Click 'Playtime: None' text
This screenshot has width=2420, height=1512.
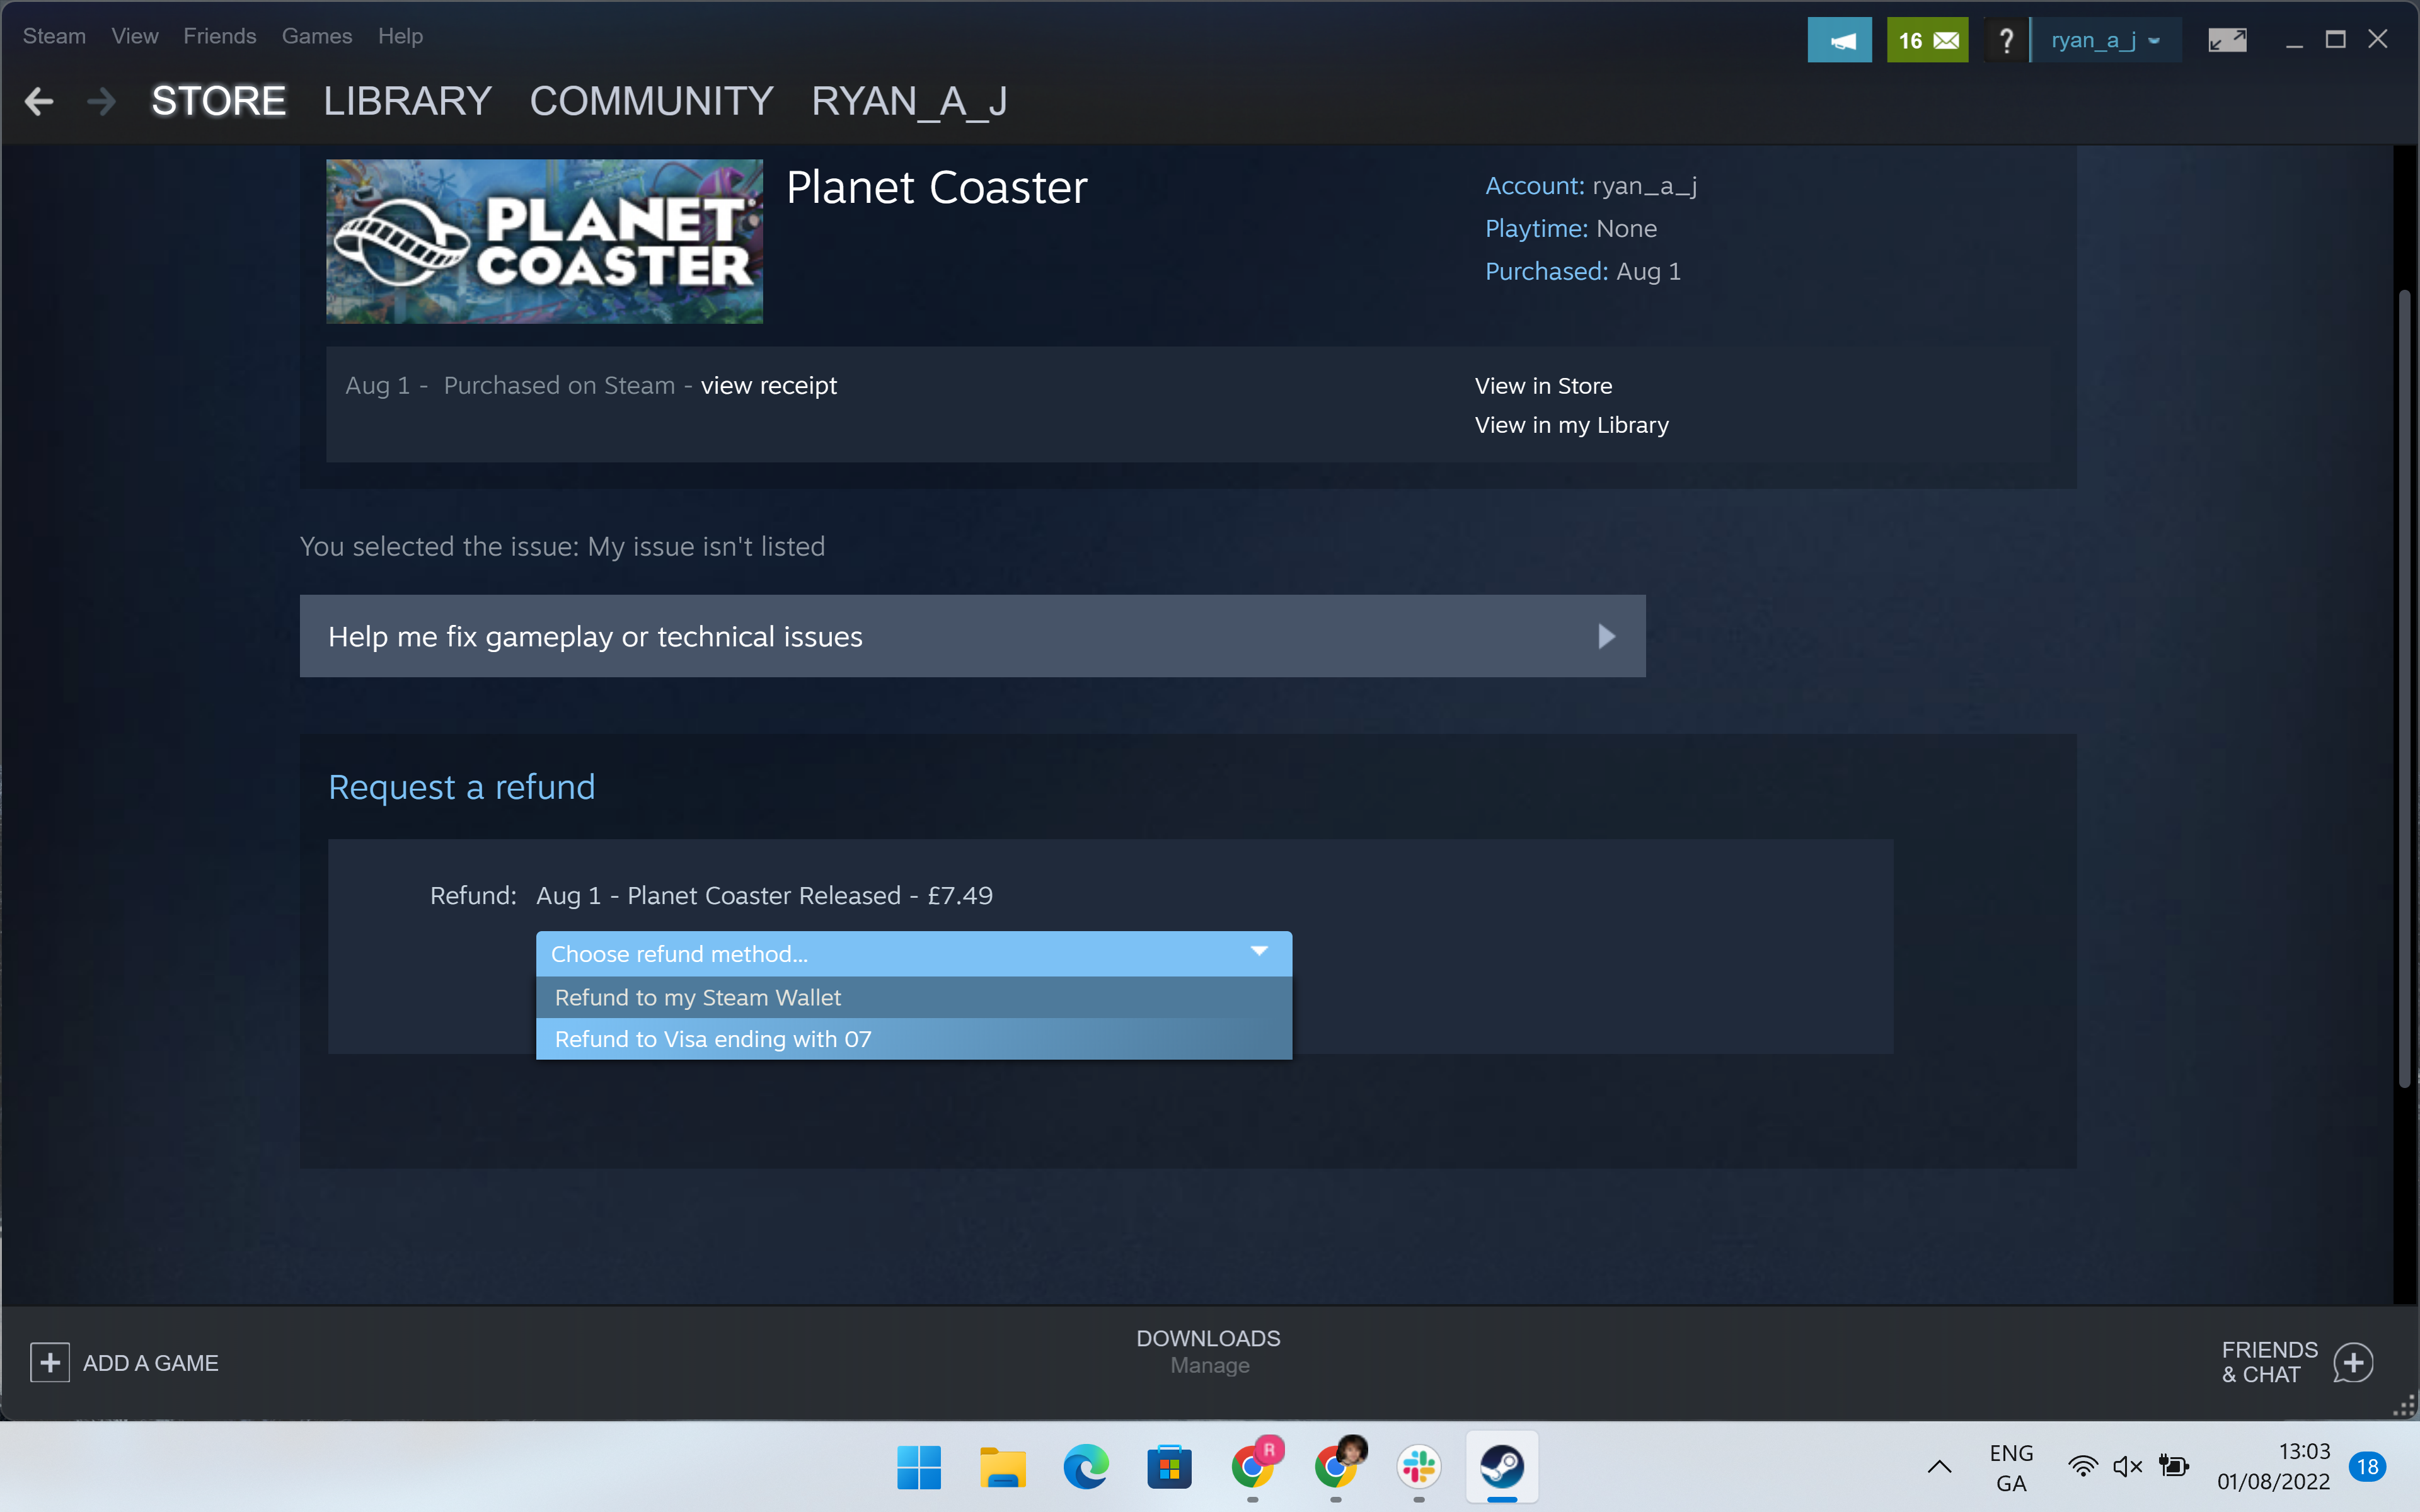[1570, 228]
